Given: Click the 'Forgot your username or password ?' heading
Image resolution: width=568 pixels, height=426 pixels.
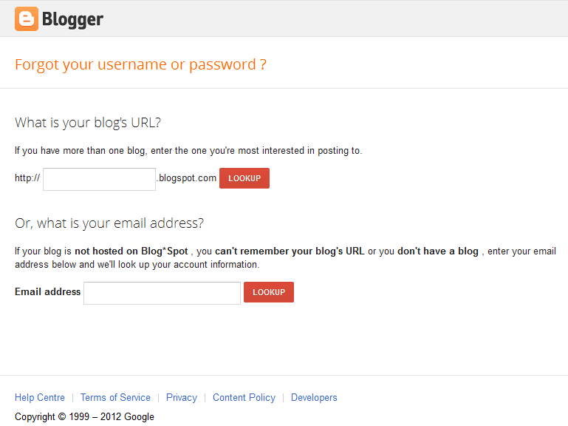Looking at the screenshot, I should click(x=140, y=65).
